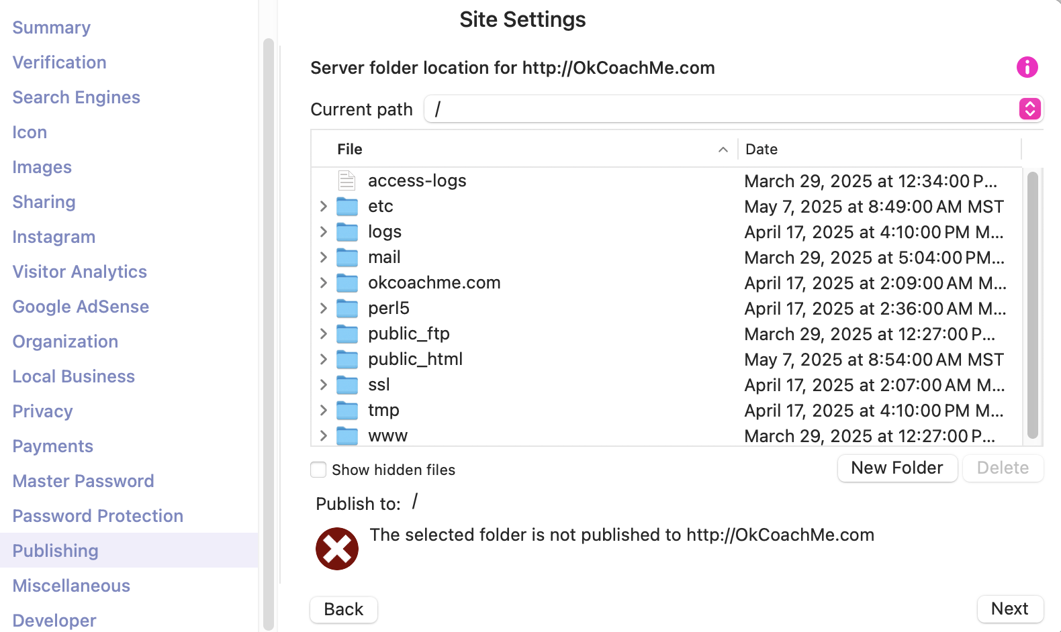Enable Show hidden files checkbox
1061x632 pixels.
[x=318, y=470]
